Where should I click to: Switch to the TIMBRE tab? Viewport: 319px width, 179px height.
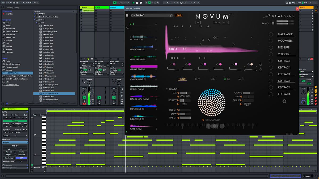point(182,79)
